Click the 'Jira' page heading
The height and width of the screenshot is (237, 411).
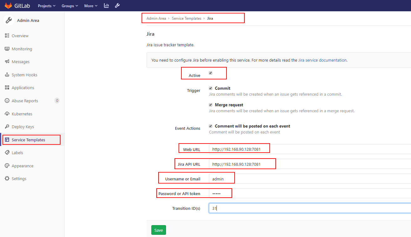150,34
